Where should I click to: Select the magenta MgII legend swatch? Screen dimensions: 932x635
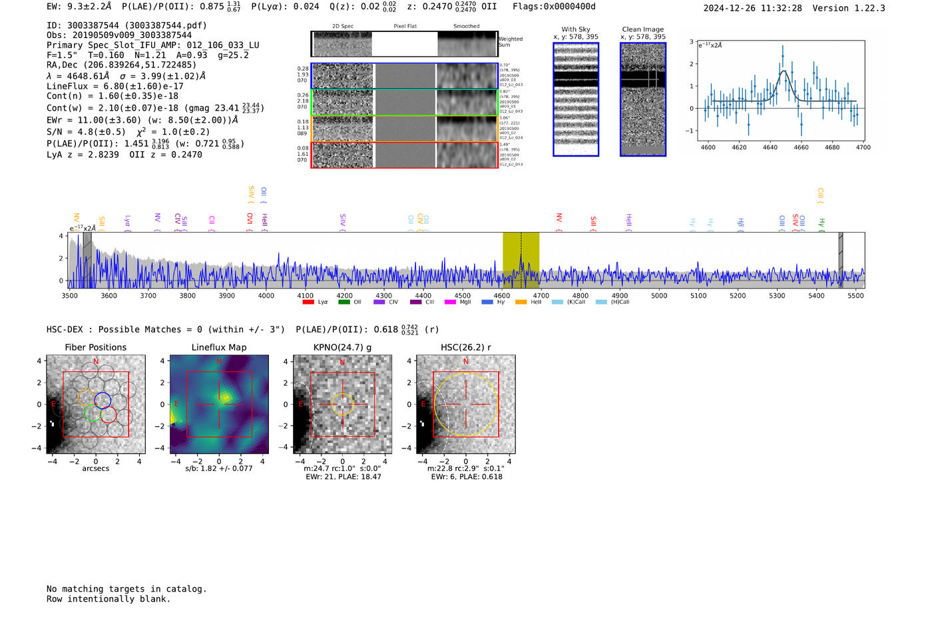point(450,302)
